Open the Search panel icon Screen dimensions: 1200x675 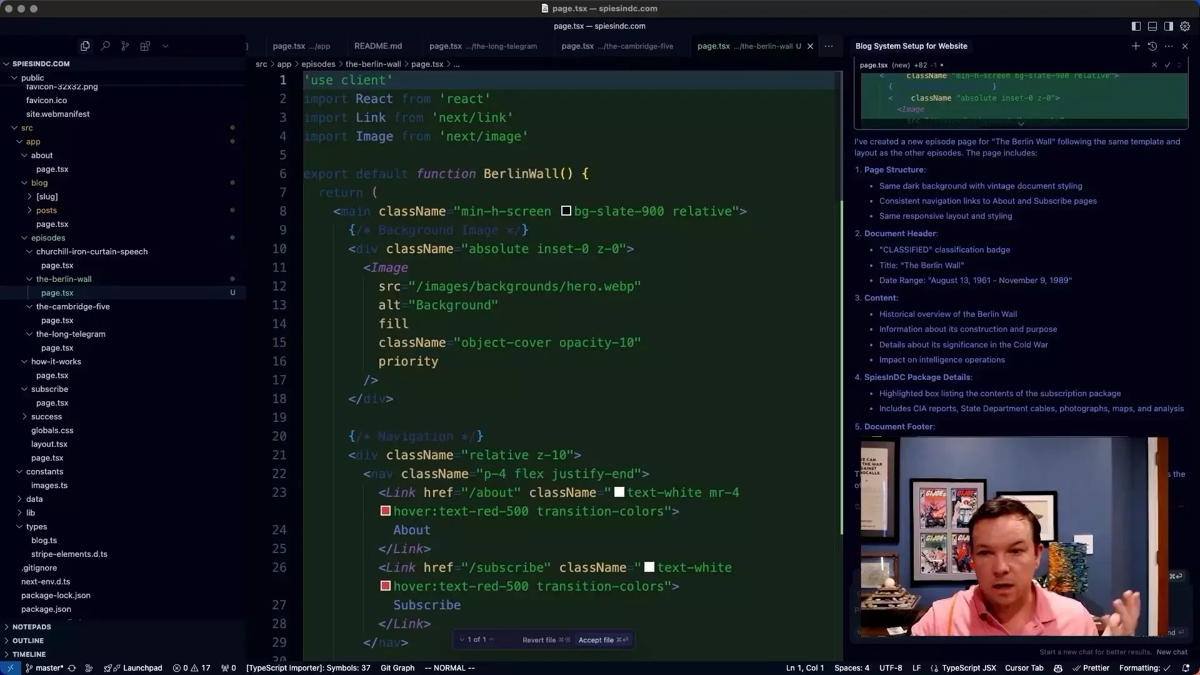pyautogui.click(x=105, y=46)
